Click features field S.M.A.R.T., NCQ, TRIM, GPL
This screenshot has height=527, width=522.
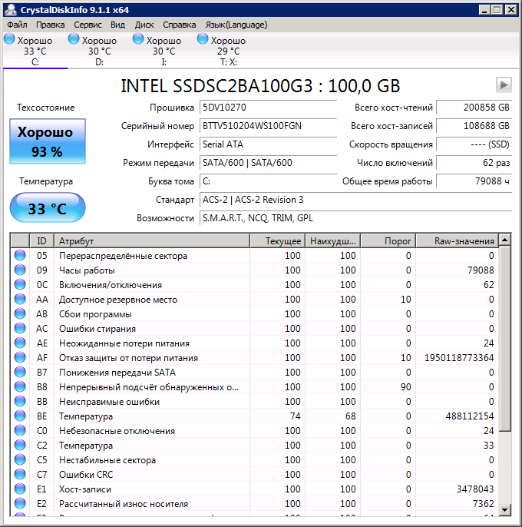click(x=355, y=218)
